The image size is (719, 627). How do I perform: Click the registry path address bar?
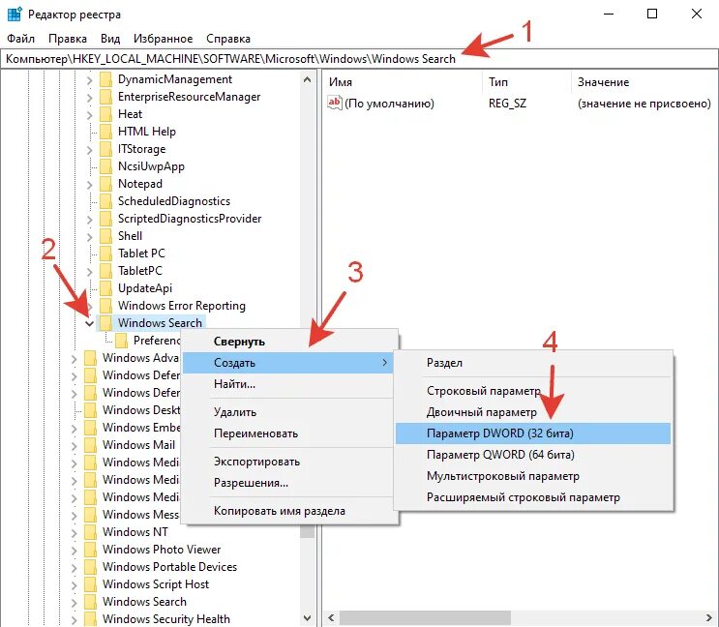pyautogui.click(x=360, y=59)
